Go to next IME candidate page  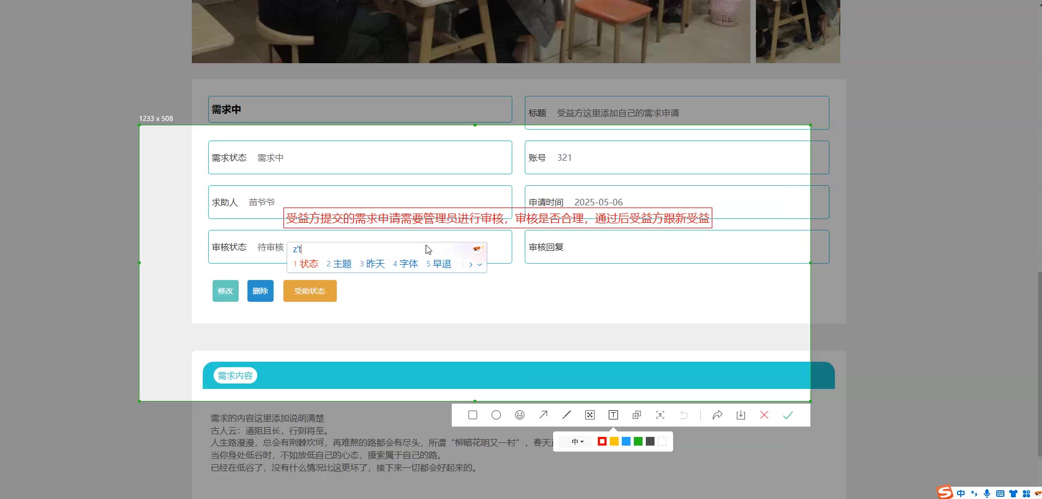coord(471,265)
